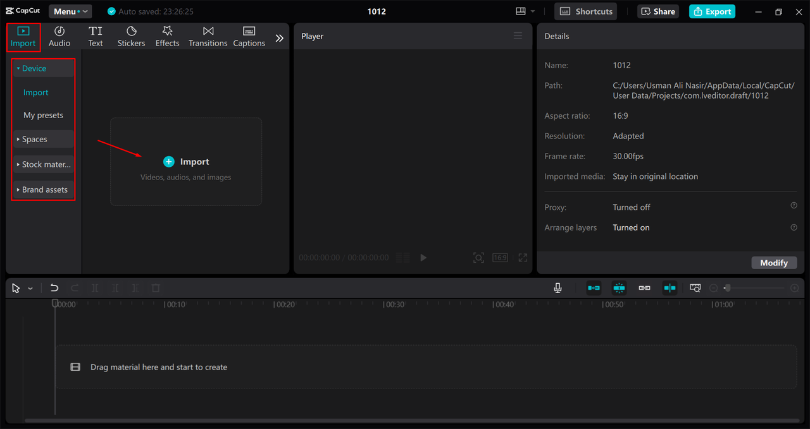Toggle auto snapping in timeline

click(619, 288)
